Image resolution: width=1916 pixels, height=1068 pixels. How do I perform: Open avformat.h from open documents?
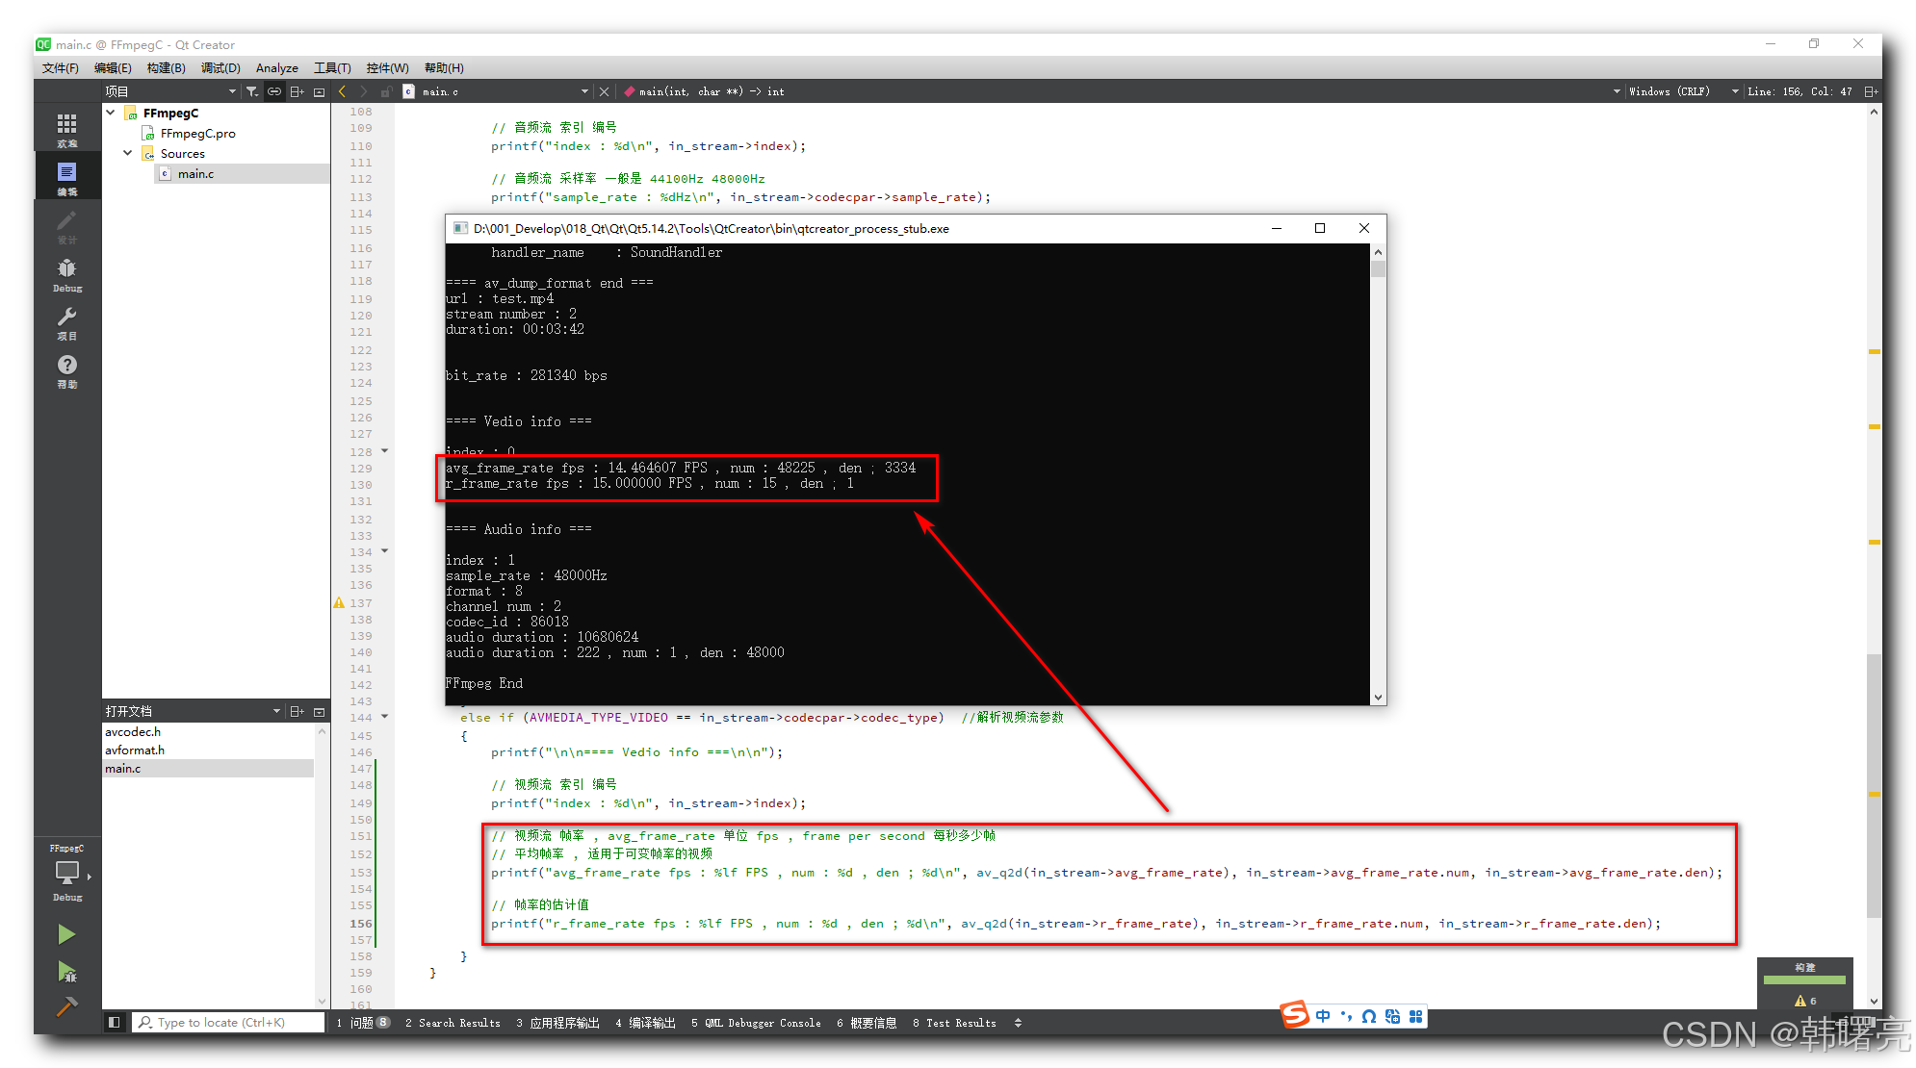[135, 750]
